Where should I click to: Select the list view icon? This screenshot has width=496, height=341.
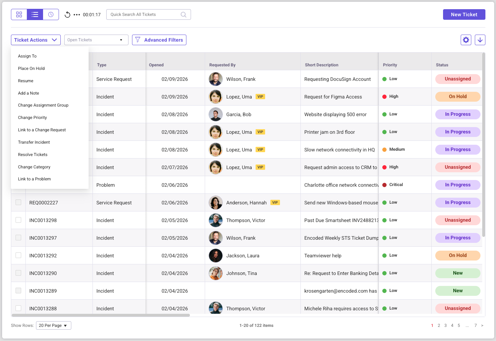point(35,14)
